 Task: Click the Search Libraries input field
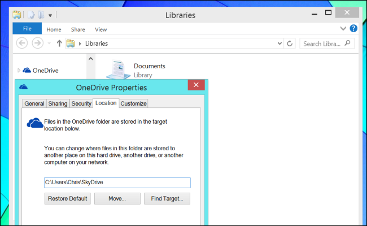(x=327, y=44)
